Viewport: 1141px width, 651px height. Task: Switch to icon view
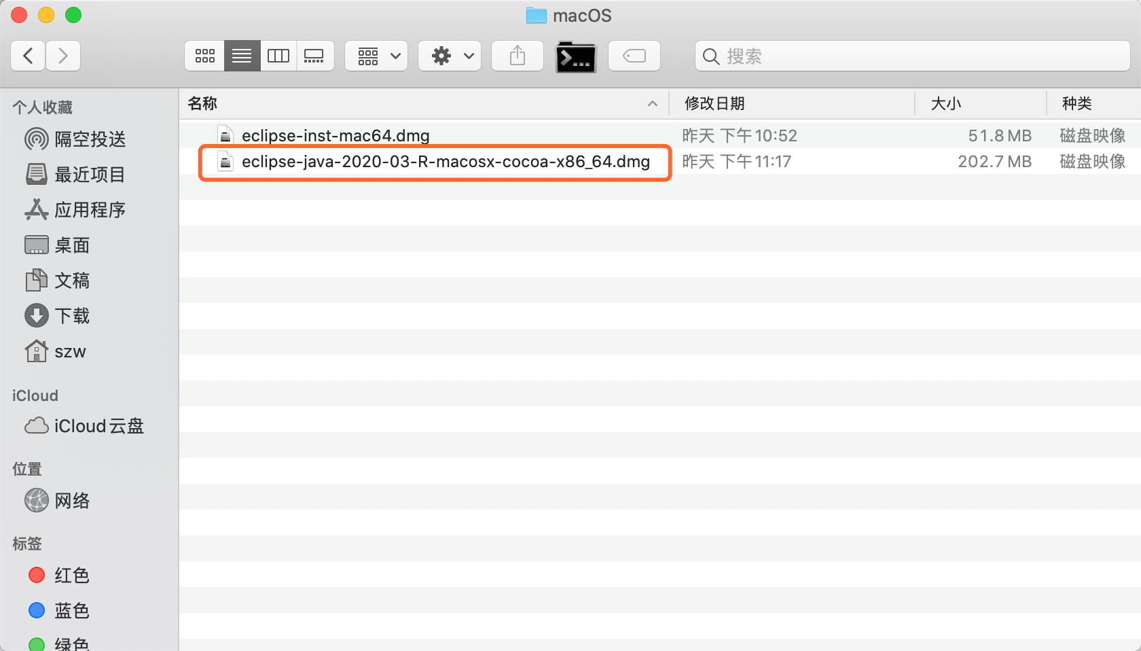tap(204, 56)
